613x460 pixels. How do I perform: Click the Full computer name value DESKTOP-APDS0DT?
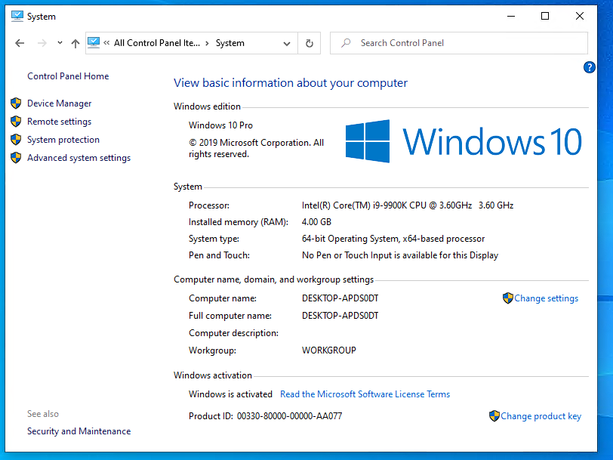pos(340,316)
